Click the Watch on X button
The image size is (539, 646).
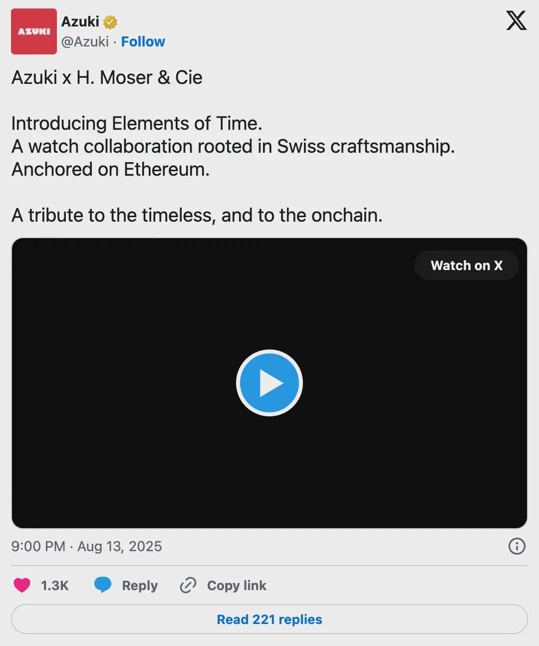click(466, 265)
